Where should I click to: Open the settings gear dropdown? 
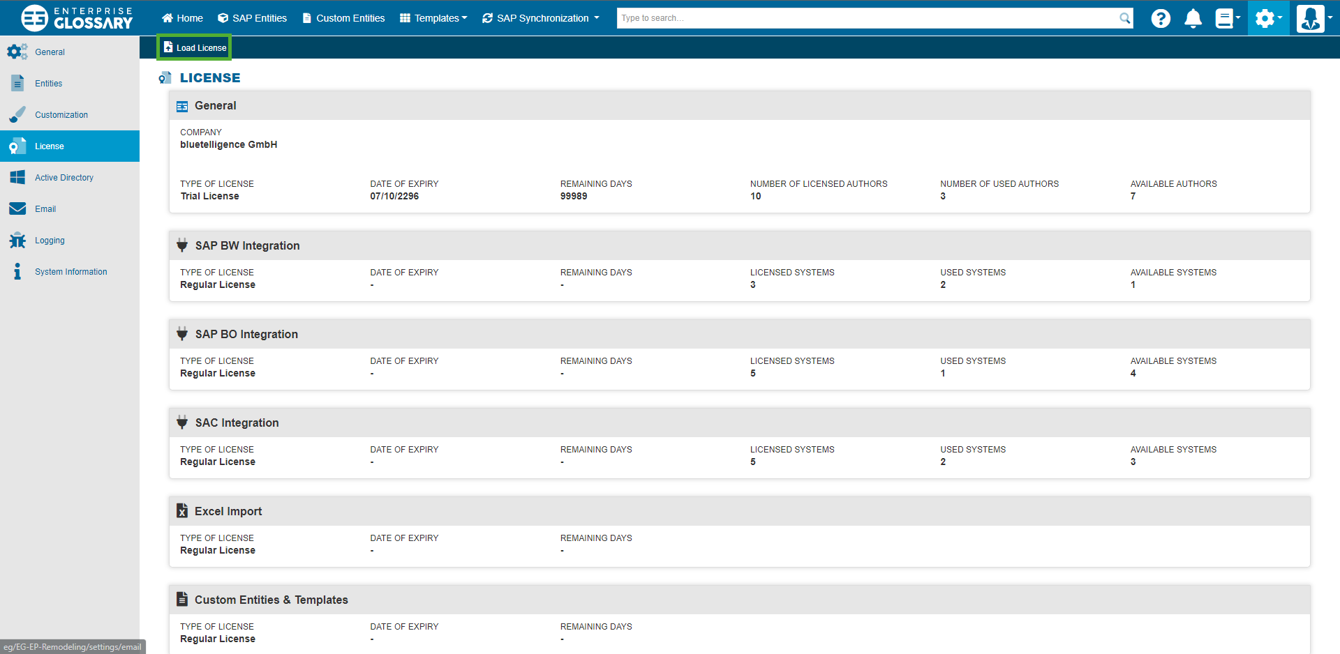point(1268,18)
